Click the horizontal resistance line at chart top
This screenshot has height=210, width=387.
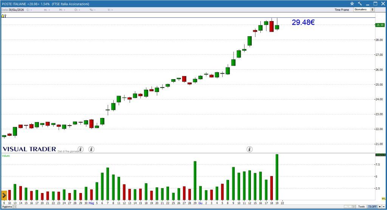click(188, 18)
